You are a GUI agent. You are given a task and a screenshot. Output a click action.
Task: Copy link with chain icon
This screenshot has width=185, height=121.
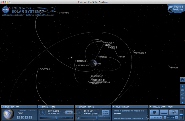182,94
